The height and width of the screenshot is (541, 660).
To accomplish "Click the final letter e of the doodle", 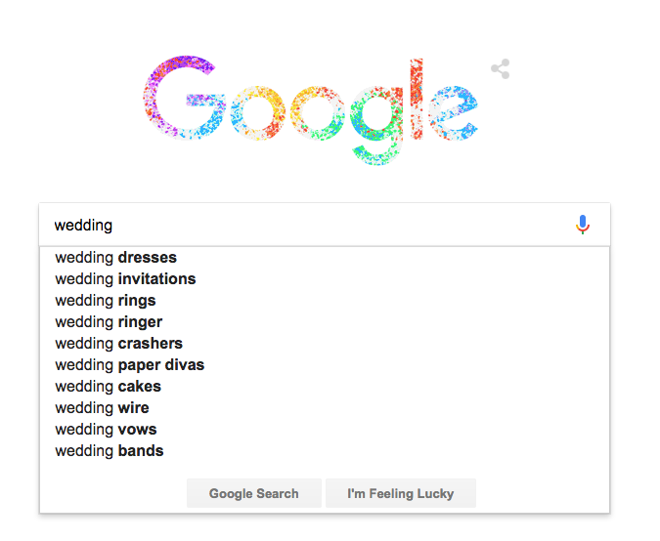I will click(x=454, y=112).
